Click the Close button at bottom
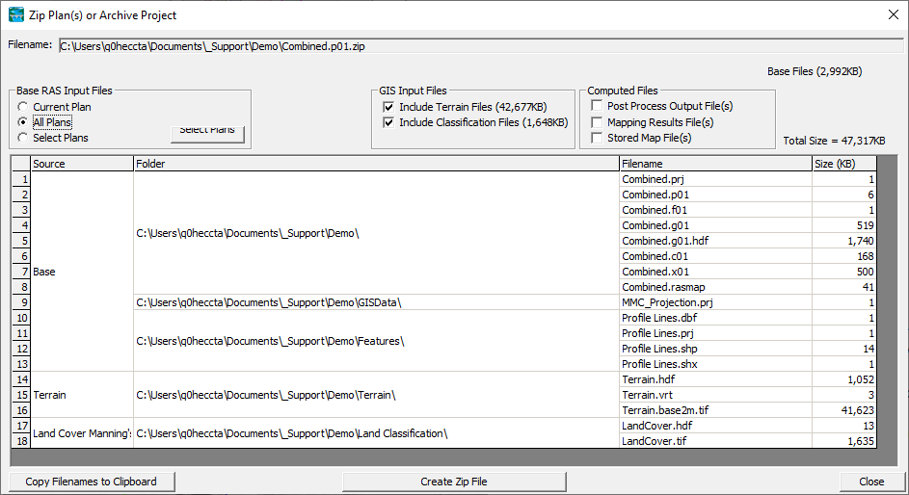 (x=871, y=482)
